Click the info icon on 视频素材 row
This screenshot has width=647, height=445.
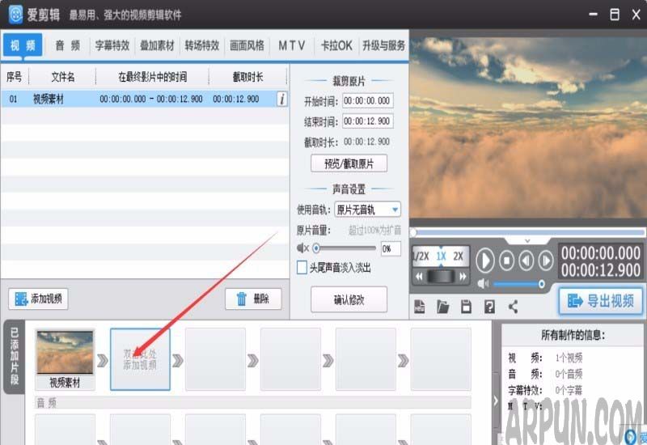pos(281,99)
